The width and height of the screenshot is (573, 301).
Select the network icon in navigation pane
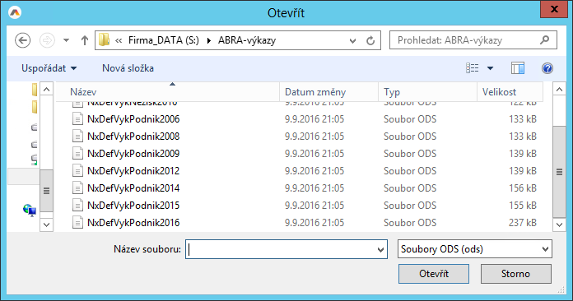tap(30, 211)
